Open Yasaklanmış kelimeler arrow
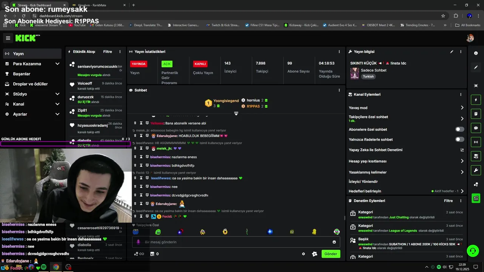This screenshot has height=272, width=484. [462, 172]
